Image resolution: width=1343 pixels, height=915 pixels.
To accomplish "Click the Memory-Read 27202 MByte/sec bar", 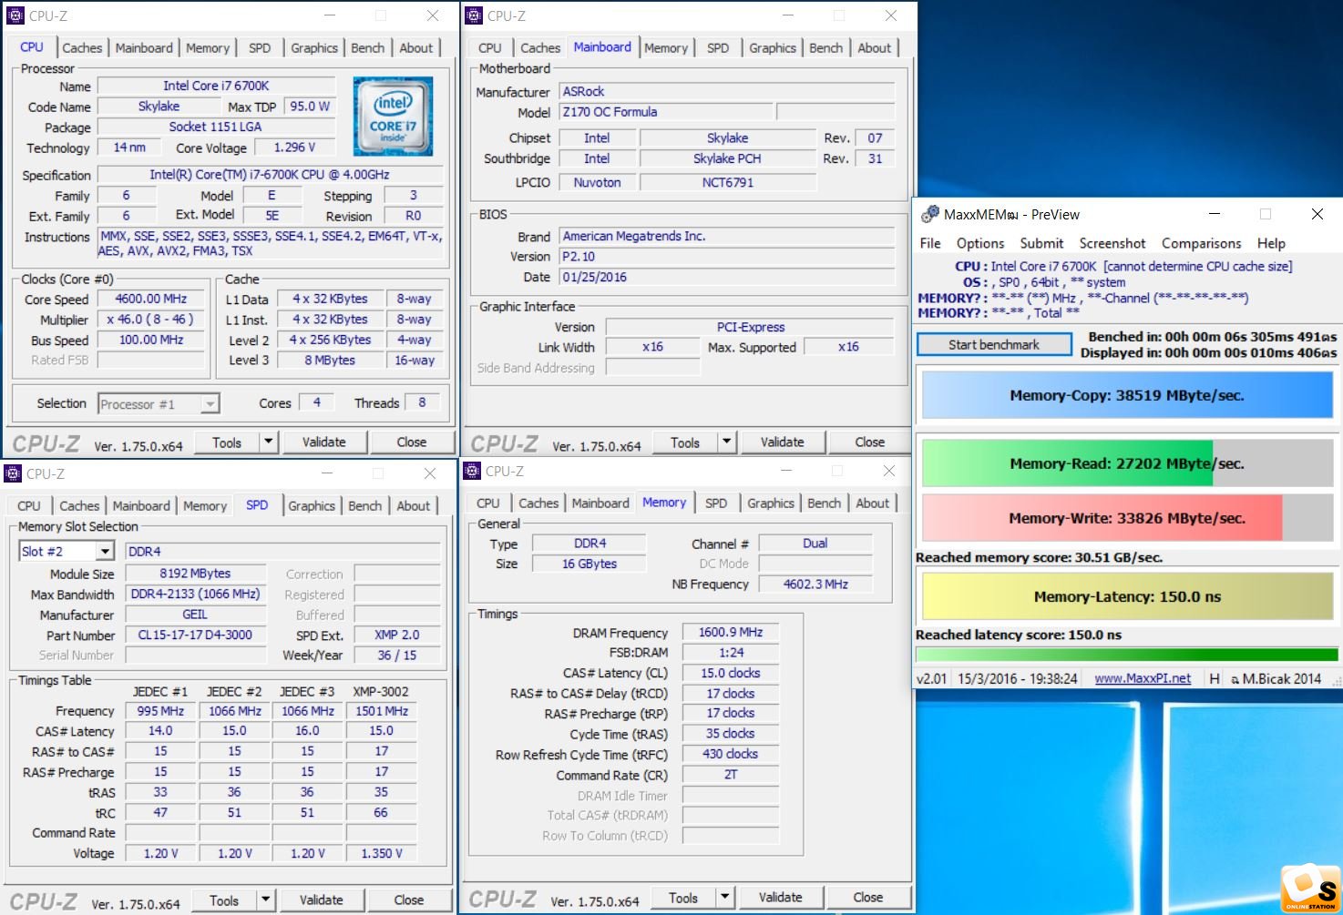I will (x=1127, y=463).
